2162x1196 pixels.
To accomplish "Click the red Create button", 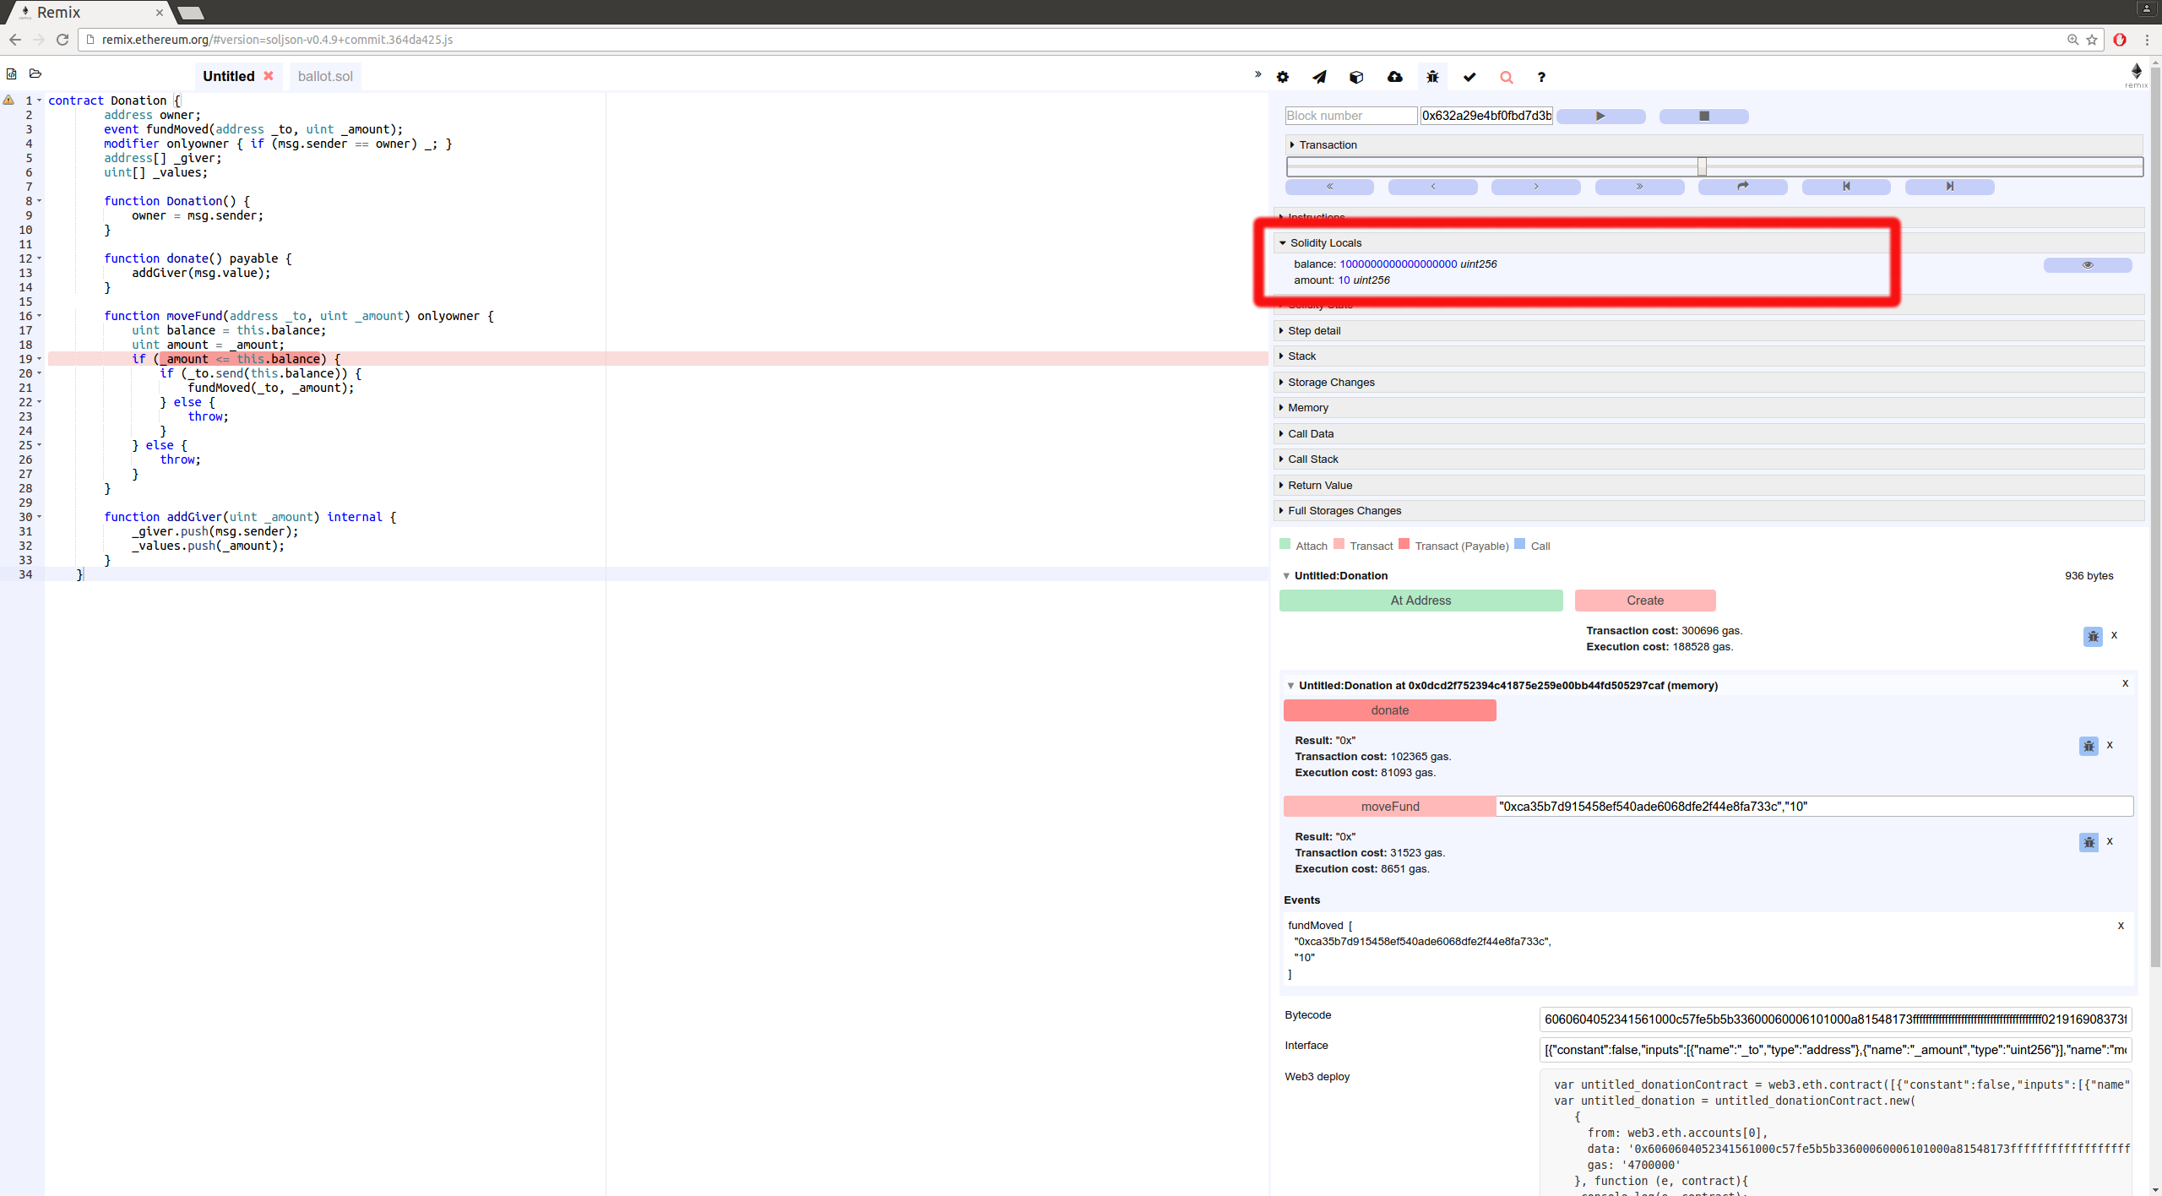I will 1644,601.
